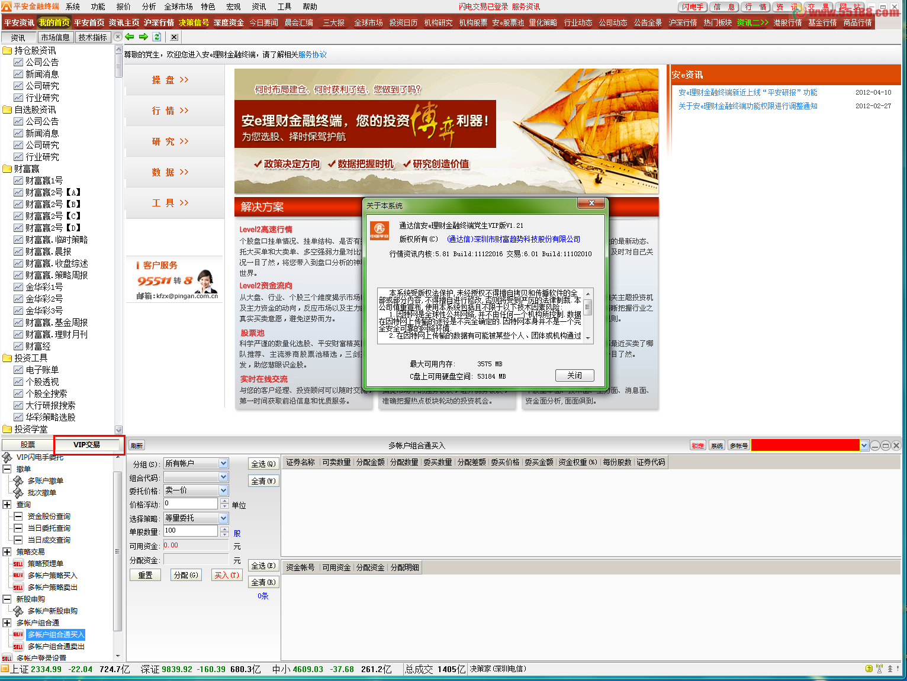Click the X stop icon beside refresh

[174, 37]
